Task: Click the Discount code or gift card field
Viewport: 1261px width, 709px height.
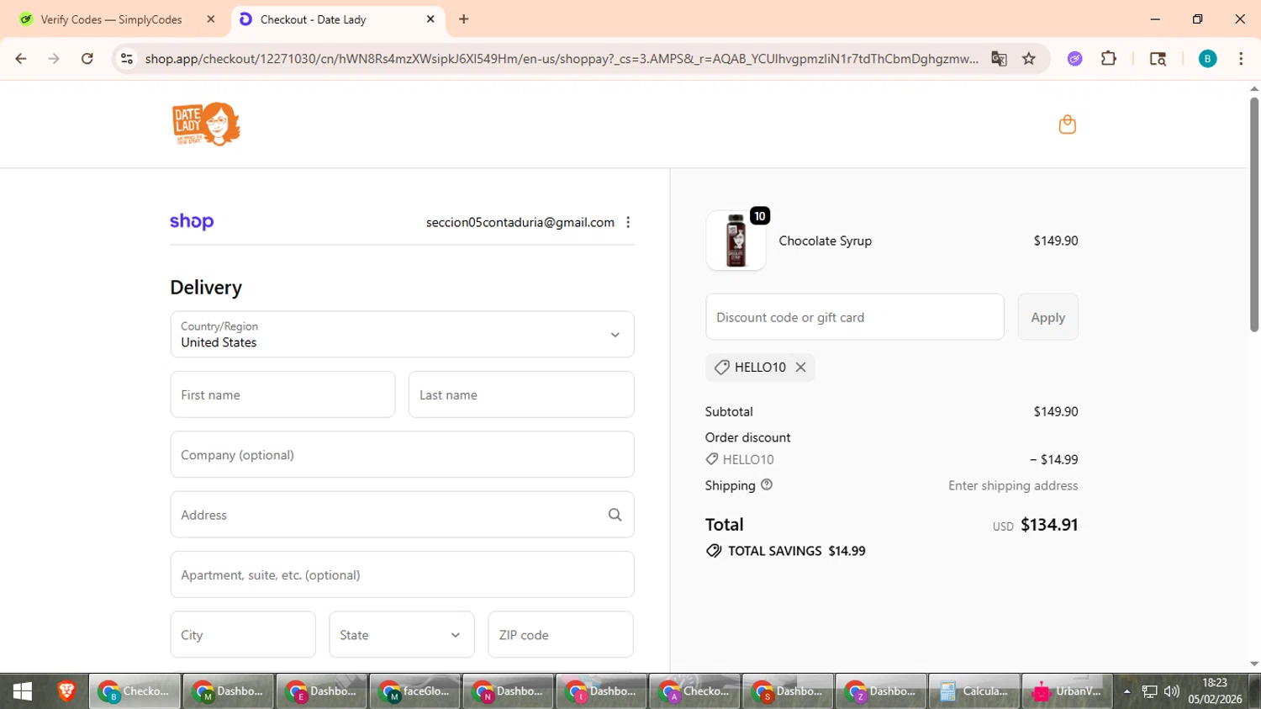Action: pyautogui.click(x=855, y=317)
